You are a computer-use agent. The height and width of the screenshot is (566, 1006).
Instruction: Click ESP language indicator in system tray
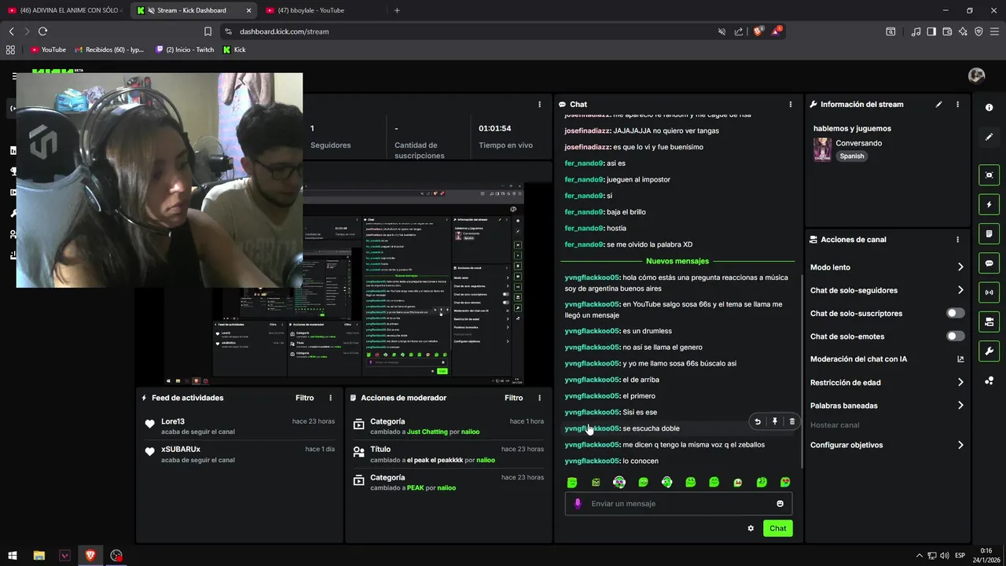(x=960, y=556)
